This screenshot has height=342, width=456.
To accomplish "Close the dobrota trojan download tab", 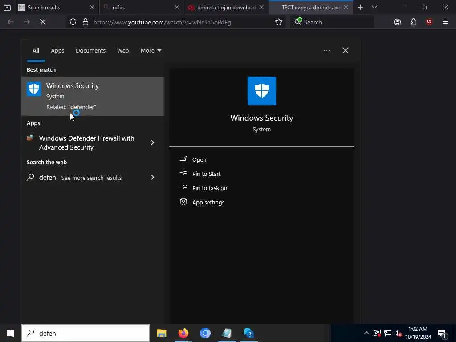I will (x=261, y=7).
